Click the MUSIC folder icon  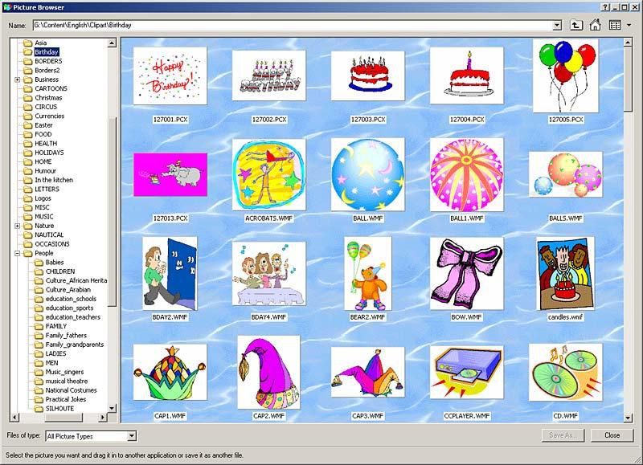tap(28, 217)
